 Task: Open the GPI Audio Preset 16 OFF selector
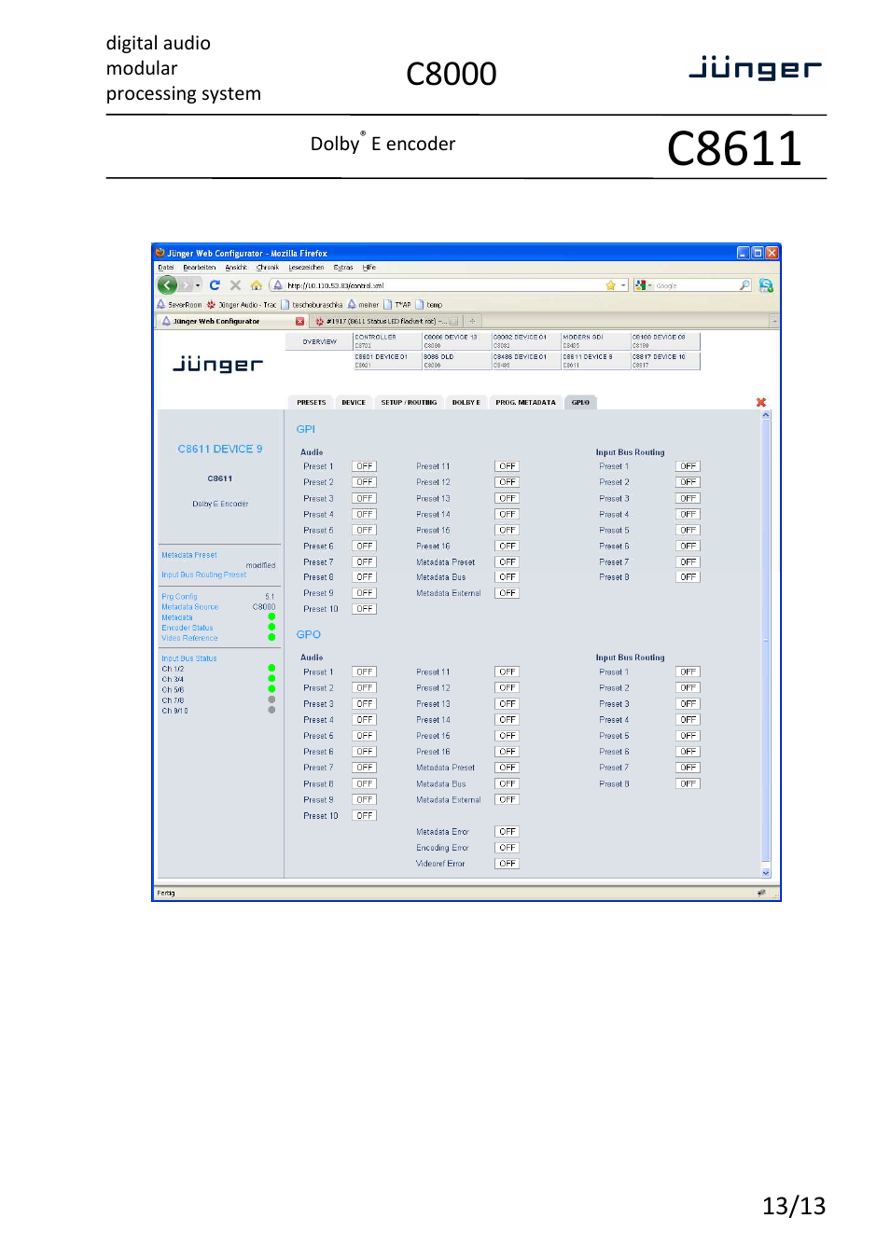pos(507,546)
